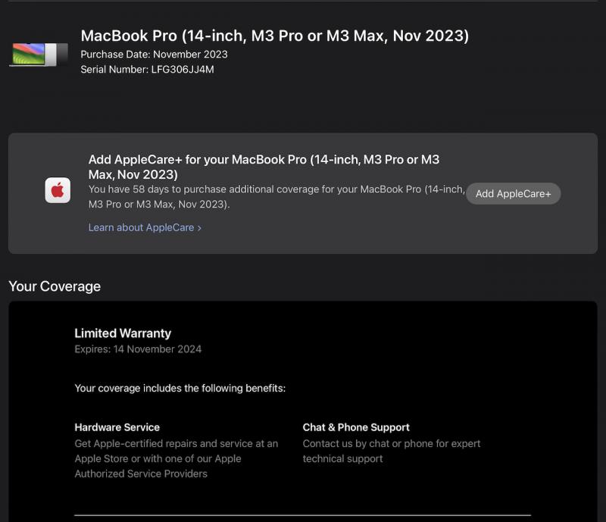The width and height of the screenshot is (606, 522).
Task: Click the black Limited Warranty coverage card
Action: pyautogui.click(x=303, y=411)
